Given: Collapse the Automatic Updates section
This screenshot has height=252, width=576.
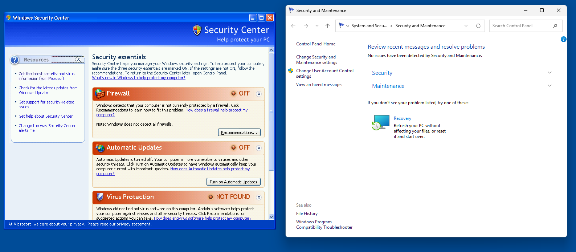Looking at the screenshot, I should (x=259, y=148).
